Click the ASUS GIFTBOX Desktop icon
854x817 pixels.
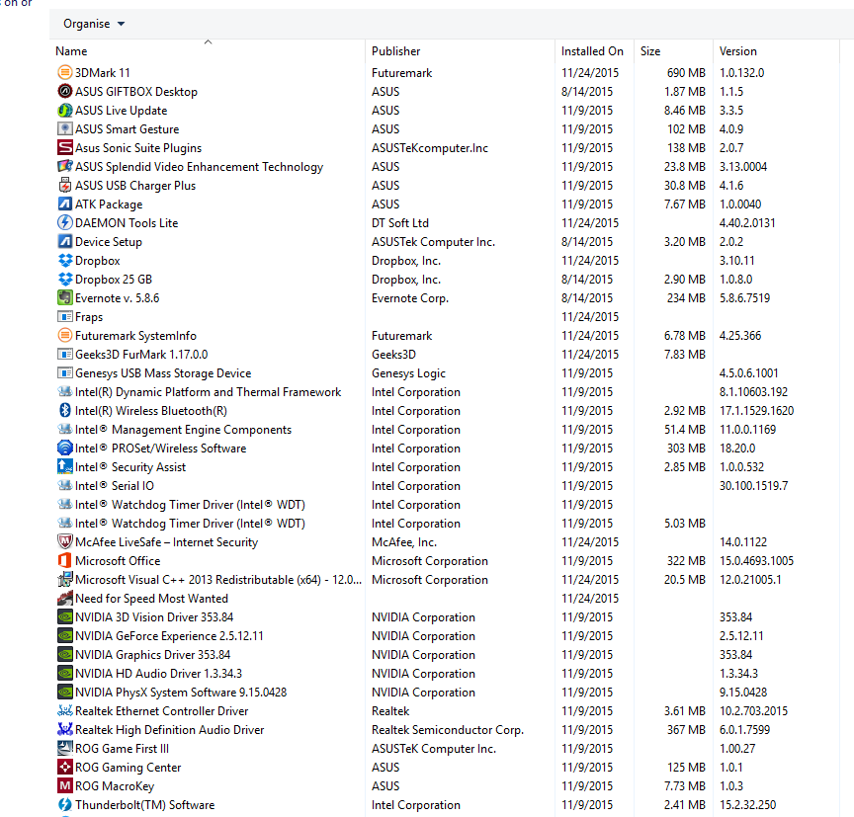(65, 92)
